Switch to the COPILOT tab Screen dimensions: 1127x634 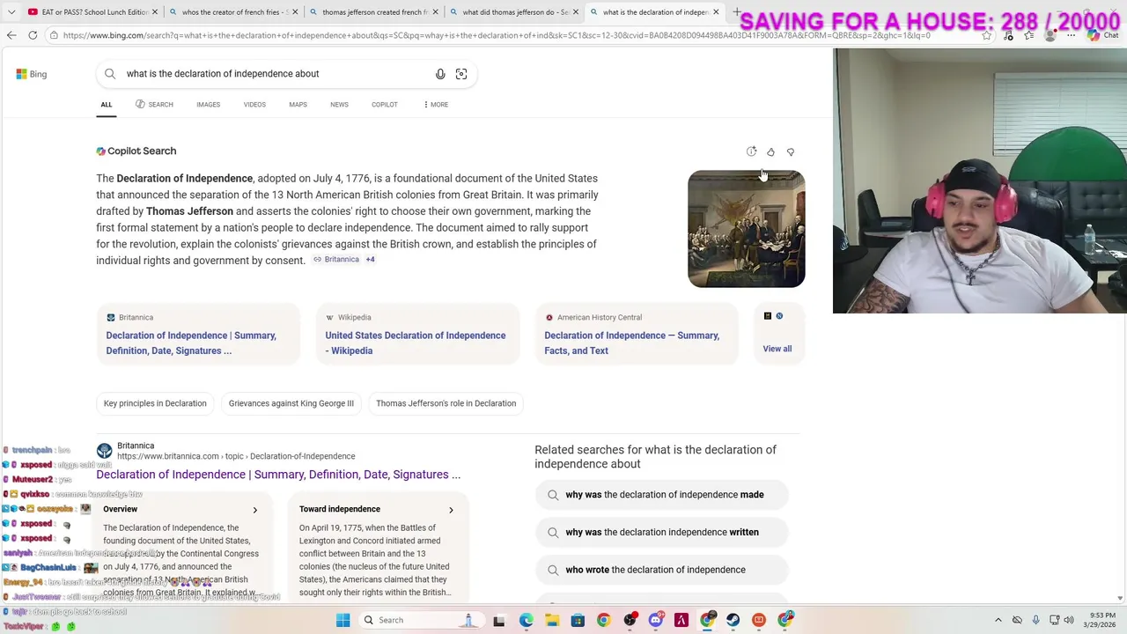pos(384,105)
